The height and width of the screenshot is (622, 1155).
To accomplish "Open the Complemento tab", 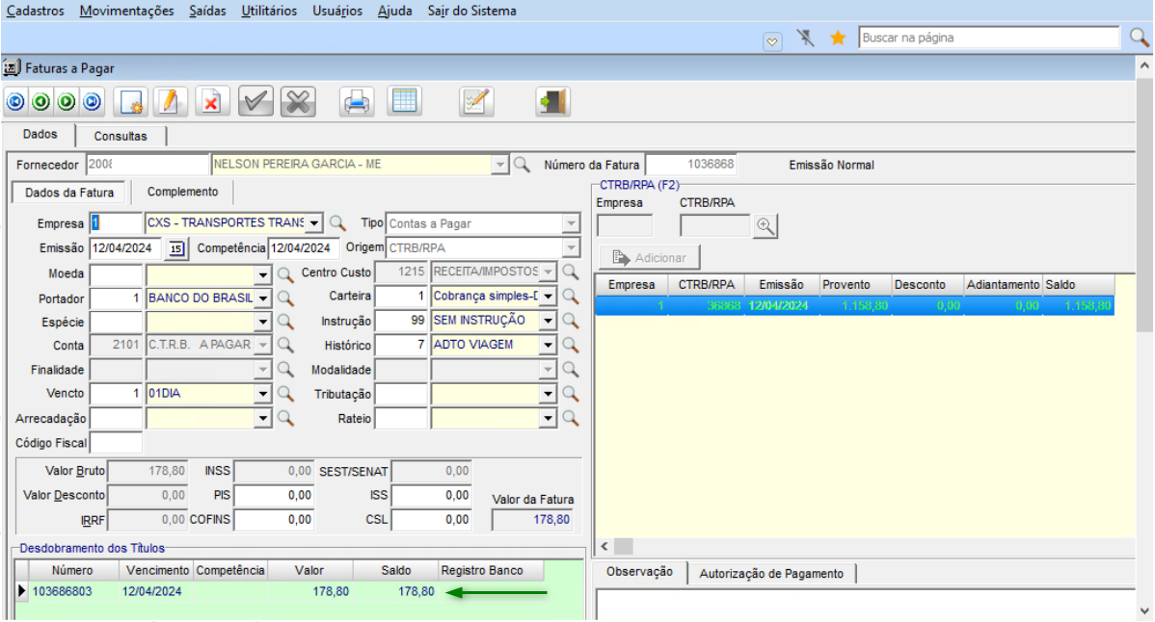I will pyautogui.click(x=182, y=192).
